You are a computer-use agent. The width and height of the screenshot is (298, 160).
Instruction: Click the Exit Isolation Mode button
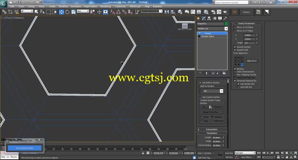(25, 148)
